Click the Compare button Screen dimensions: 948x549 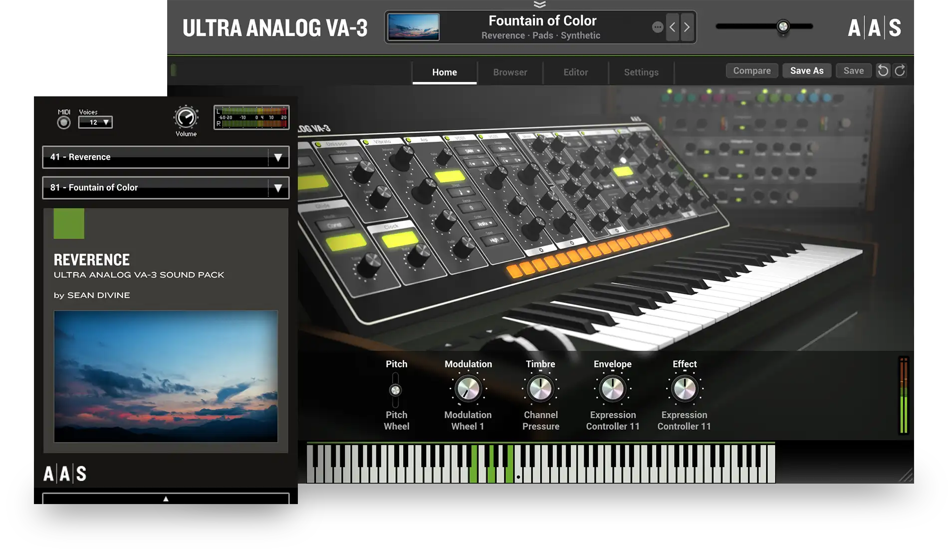tap(751, 71)
